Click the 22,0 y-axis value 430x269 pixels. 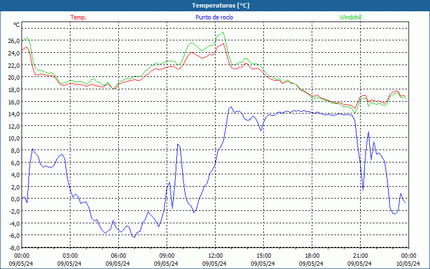tap(14, 65)
